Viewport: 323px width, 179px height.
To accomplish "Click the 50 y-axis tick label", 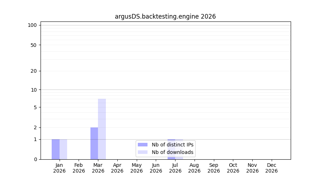I will tap(34, 45).
